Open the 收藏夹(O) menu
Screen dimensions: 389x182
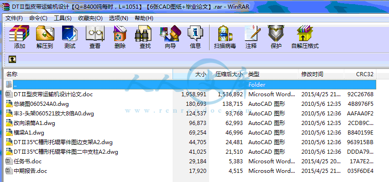click(90, 18)
